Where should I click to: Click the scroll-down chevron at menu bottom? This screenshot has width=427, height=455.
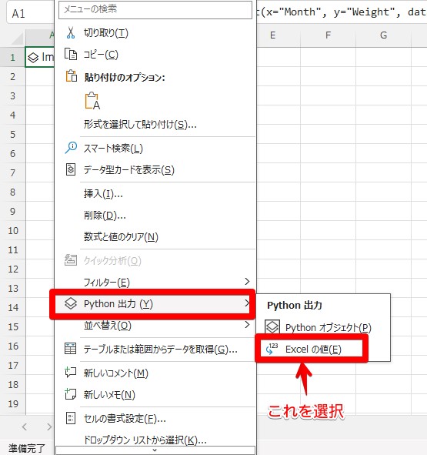click(155, 450)
